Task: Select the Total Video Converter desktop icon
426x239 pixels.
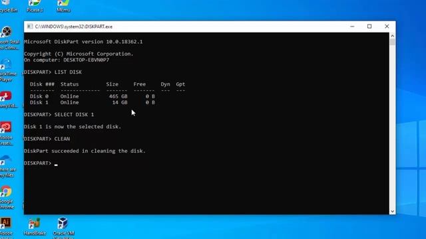Action: [x=8, y=38]
